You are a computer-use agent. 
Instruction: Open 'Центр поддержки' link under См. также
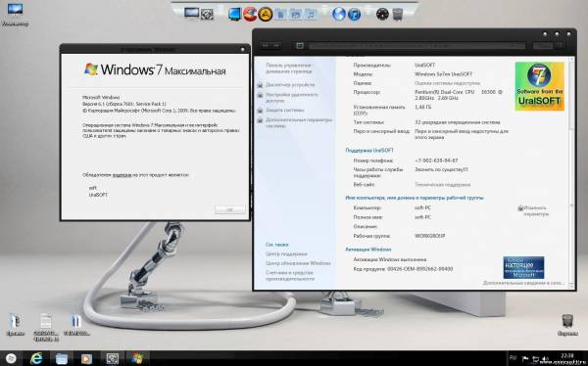(x=286, y=254)
